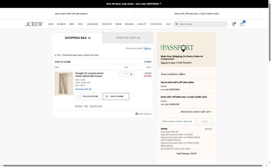View Details for Credit Card offer
271x167 pixels.
coord(163,101)
